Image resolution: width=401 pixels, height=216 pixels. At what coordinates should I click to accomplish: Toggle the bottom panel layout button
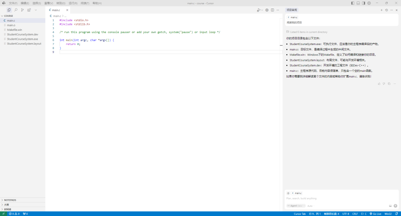(x=358, y=3)
